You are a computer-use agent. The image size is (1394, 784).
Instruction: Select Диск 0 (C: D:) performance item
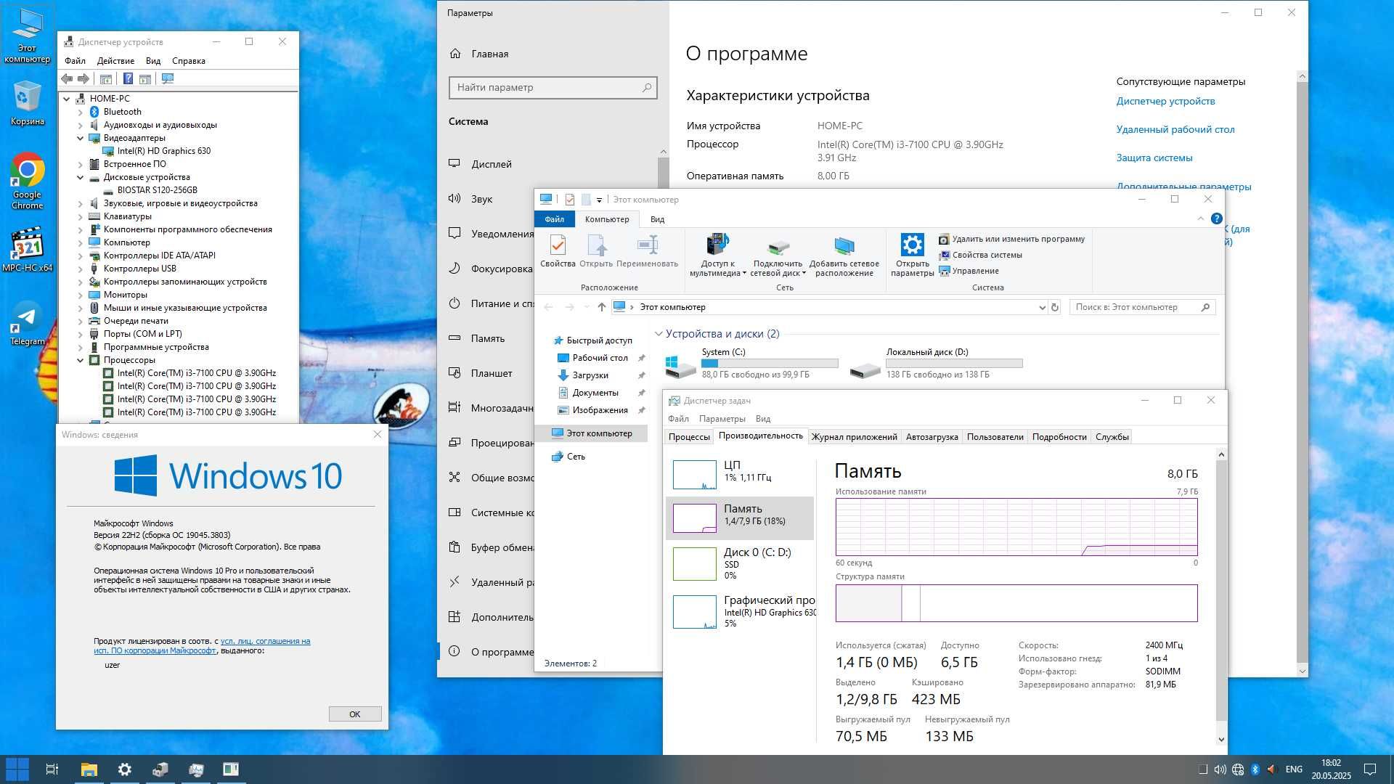739,563
